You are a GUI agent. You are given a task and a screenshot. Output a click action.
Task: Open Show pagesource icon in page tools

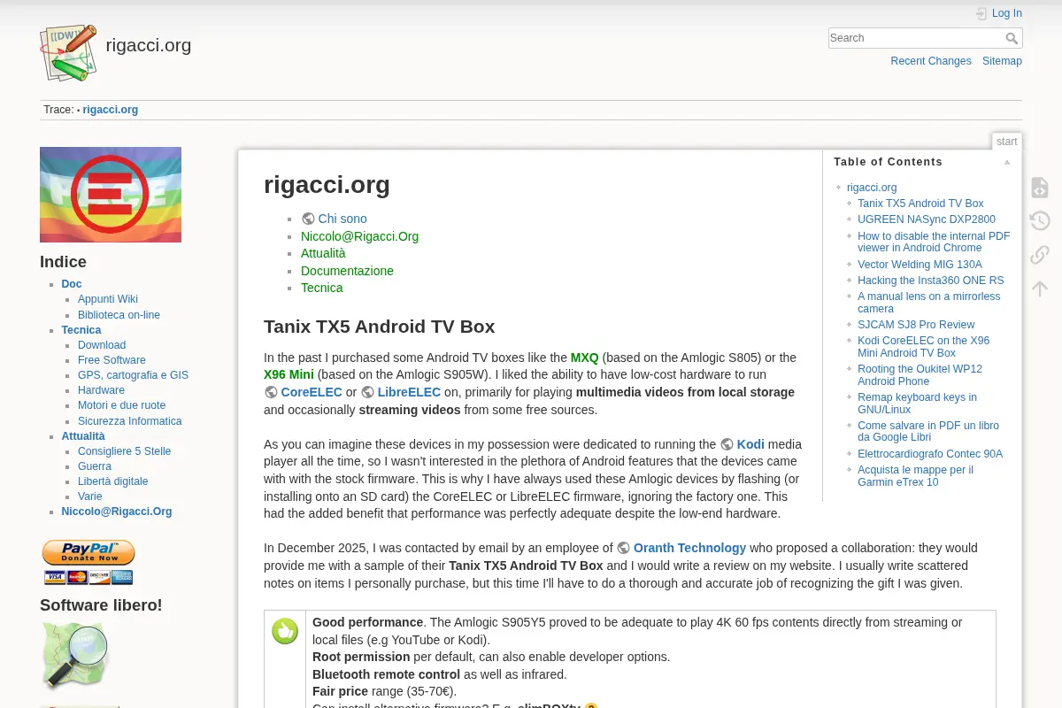1040,188
